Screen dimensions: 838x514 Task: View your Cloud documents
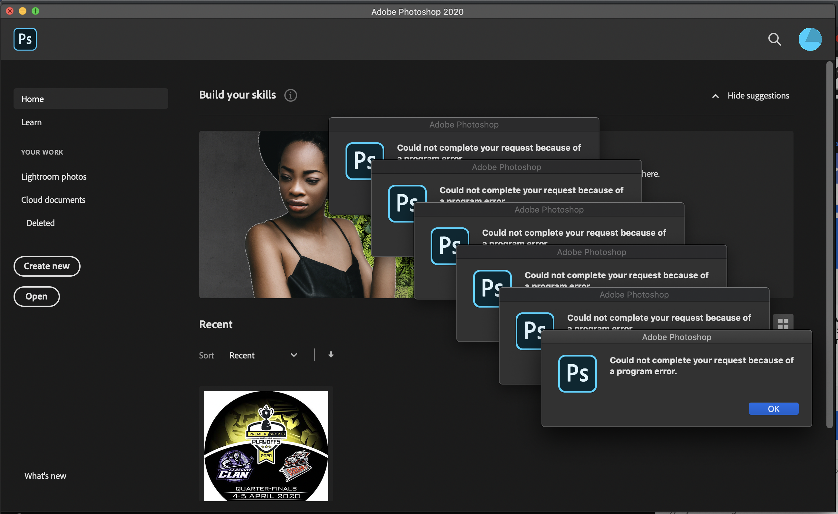53,200
